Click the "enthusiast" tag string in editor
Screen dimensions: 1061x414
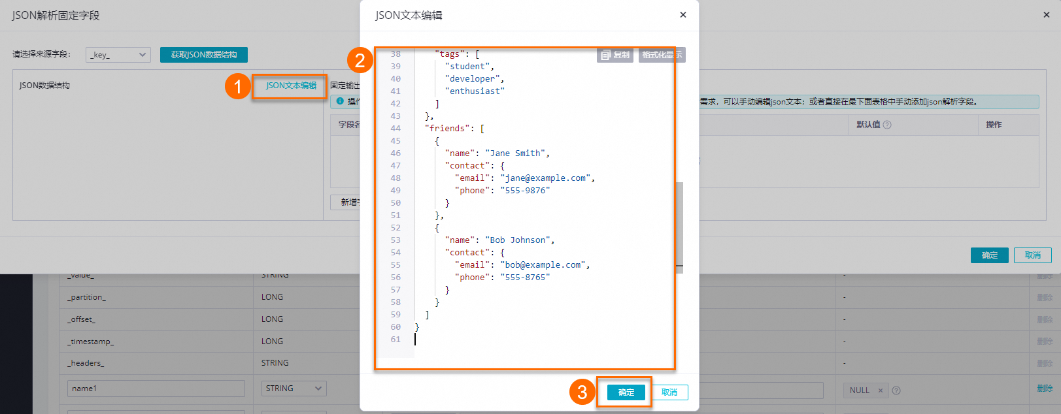(475, 91)
